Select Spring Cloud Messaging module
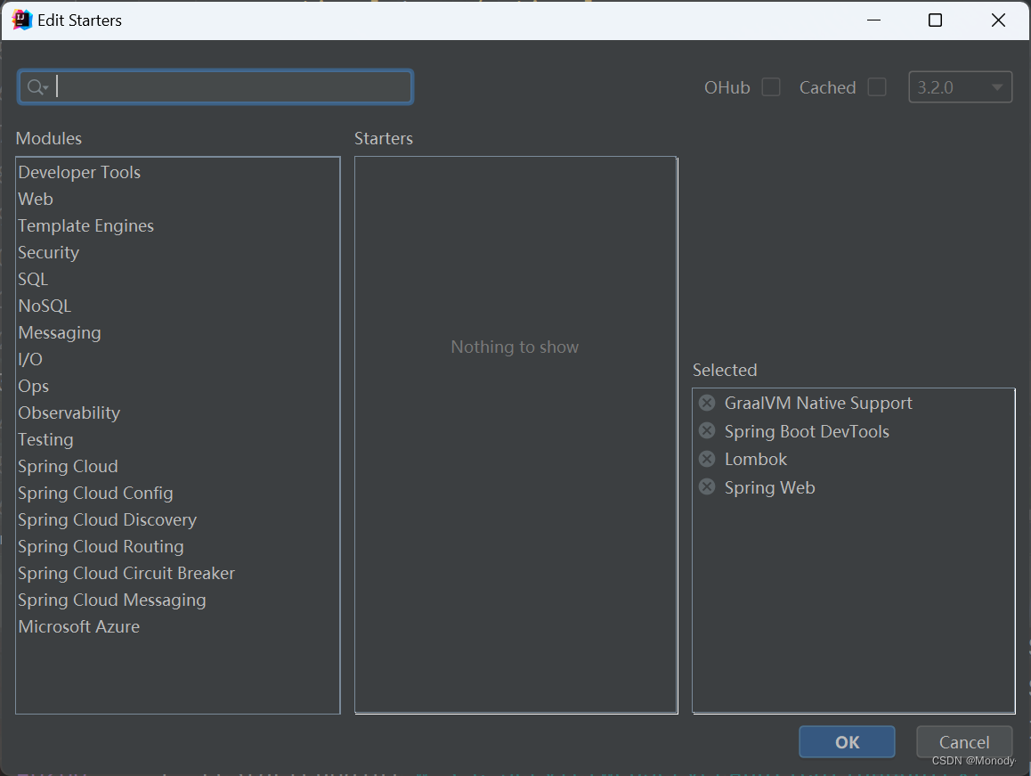Viewport: 1031px width, 776px height. click(x=177, y=600)
